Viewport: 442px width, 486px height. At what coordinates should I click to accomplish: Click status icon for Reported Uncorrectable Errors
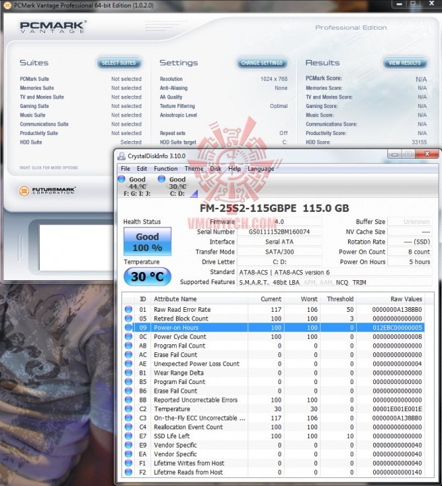[x=128, y=400]
